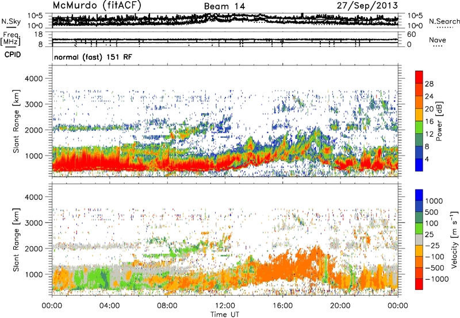Click the '16:00' time tick label
This screenshot has height=318, width=460.
click(x=282, y=306)
